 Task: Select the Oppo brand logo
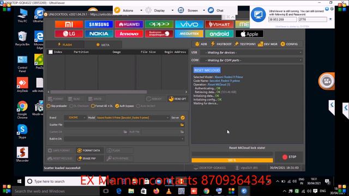(x=159, y=24)
